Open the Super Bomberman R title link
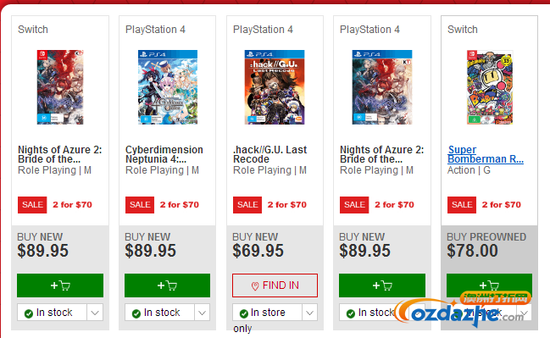Screen dimensions: 550x338 point(486,154)
